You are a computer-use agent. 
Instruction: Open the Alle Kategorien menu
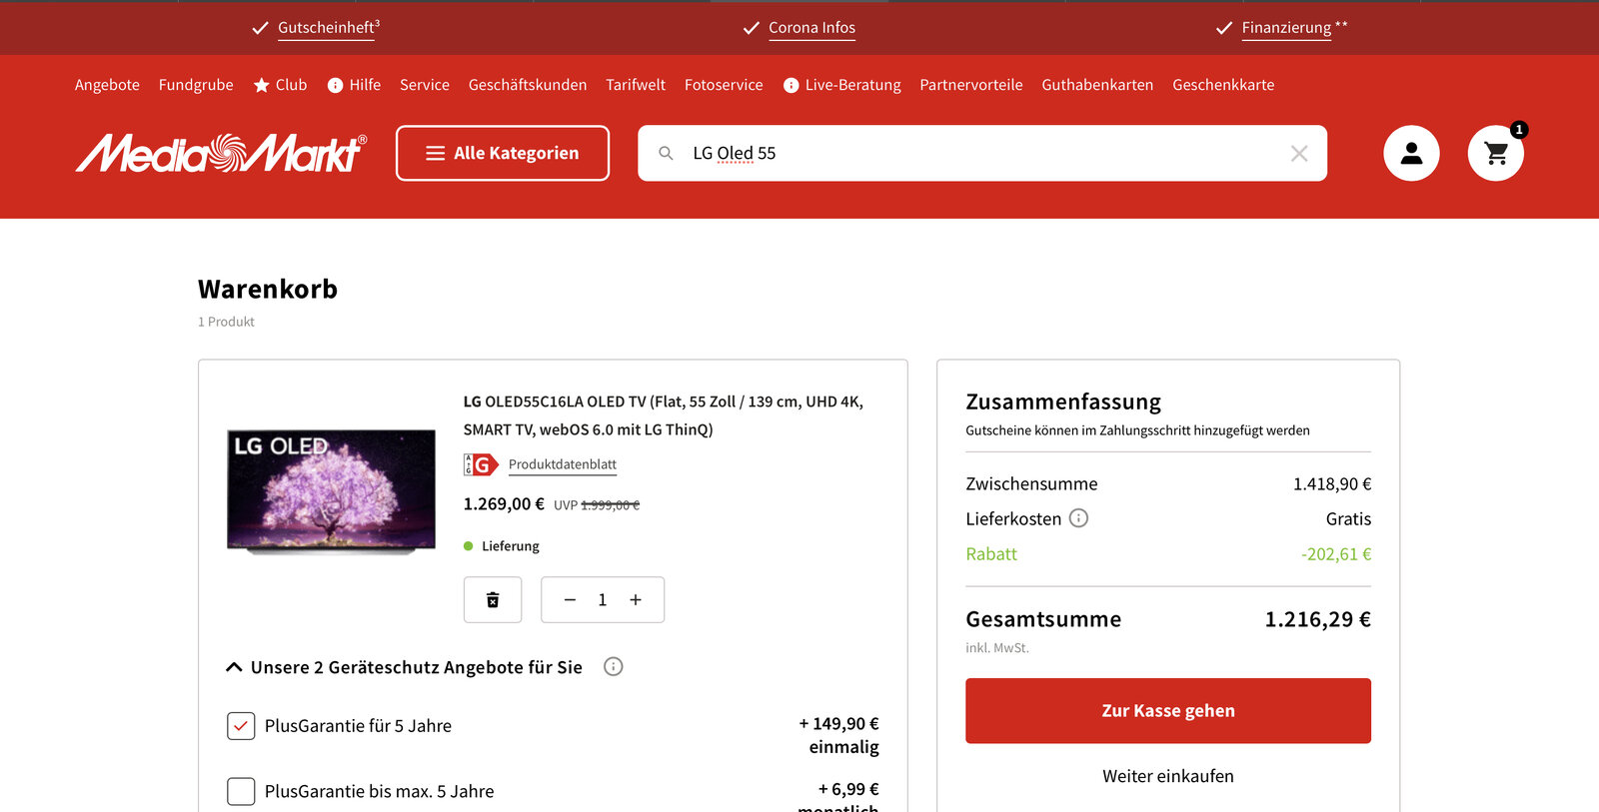tap(503, 153)
